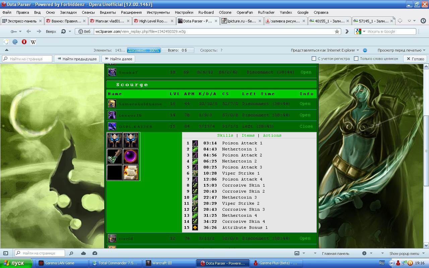Open the Opera Turbo gauge icon
This screenshot has width=429, height=268.
click(x=95, y=253)
